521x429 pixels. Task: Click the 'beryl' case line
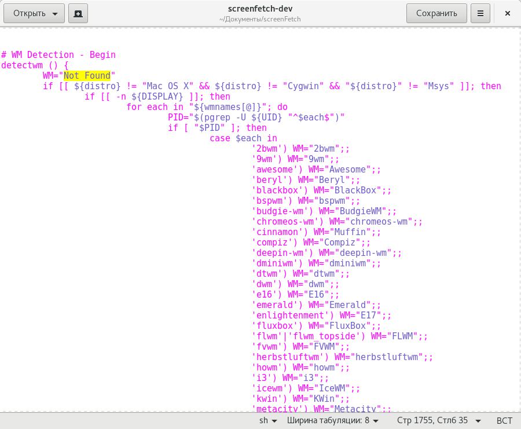point(306,180)
